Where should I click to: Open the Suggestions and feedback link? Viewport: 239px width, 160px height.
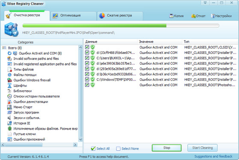tap(213, 156)
